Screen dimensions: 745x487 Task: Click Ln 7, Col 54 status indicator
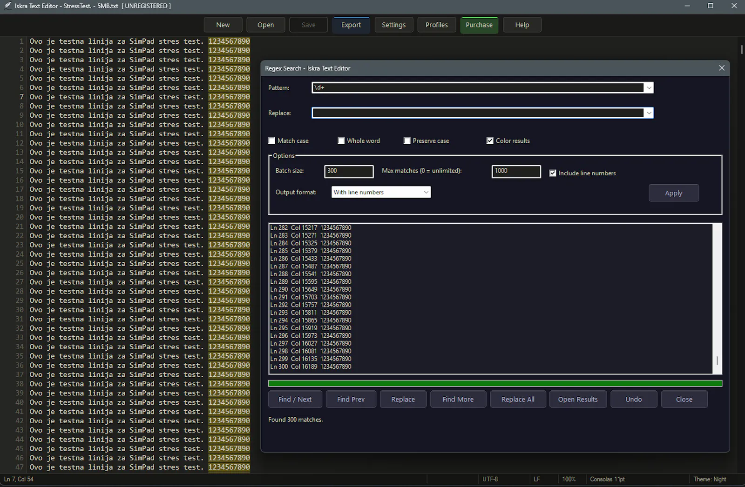[19, 479]
